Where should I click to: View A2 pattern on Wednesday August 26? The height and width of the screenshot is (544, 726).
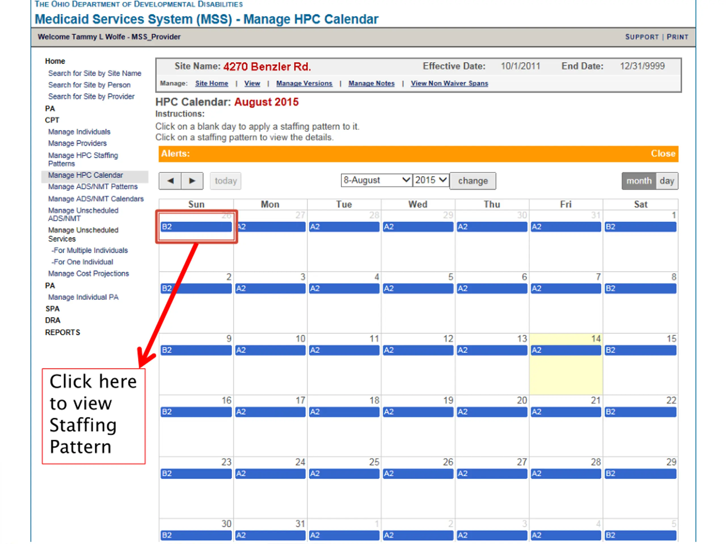pyautogui.click(x=418, y=473)
